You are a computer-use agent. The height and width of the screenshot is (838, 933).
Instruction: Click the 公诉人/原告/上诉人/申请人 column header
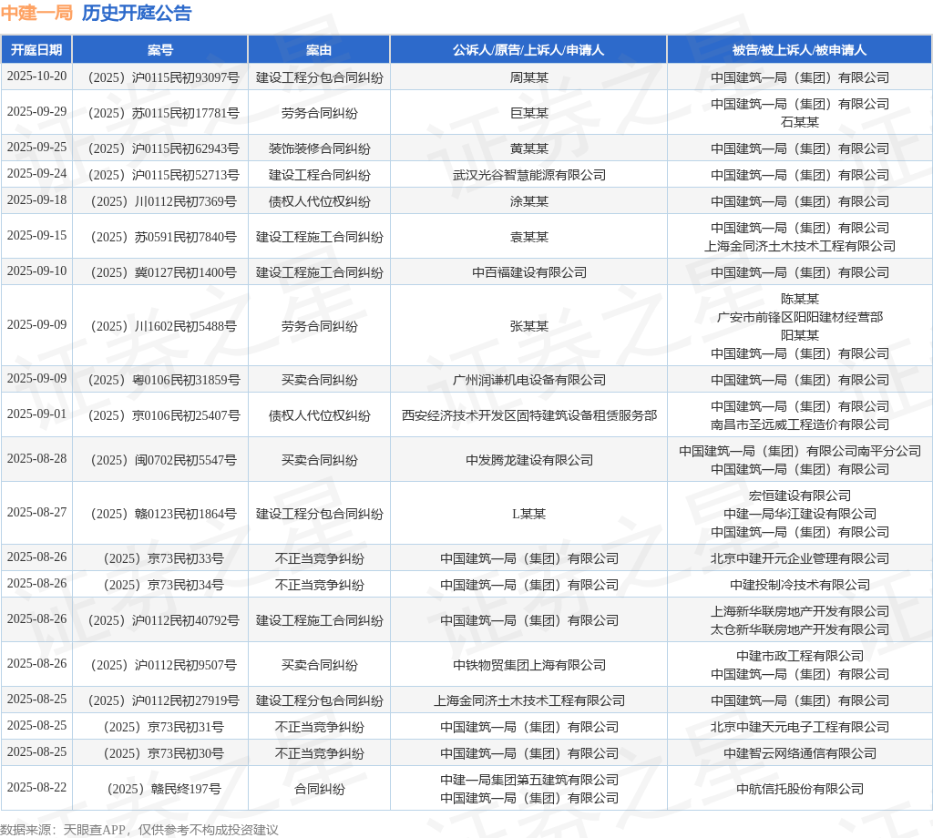(x=528, y=50)
